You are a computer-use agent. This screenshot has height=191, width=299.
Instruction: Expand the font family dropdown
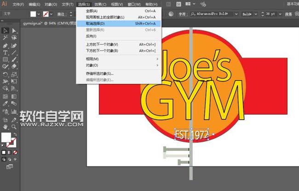[236, 14]
